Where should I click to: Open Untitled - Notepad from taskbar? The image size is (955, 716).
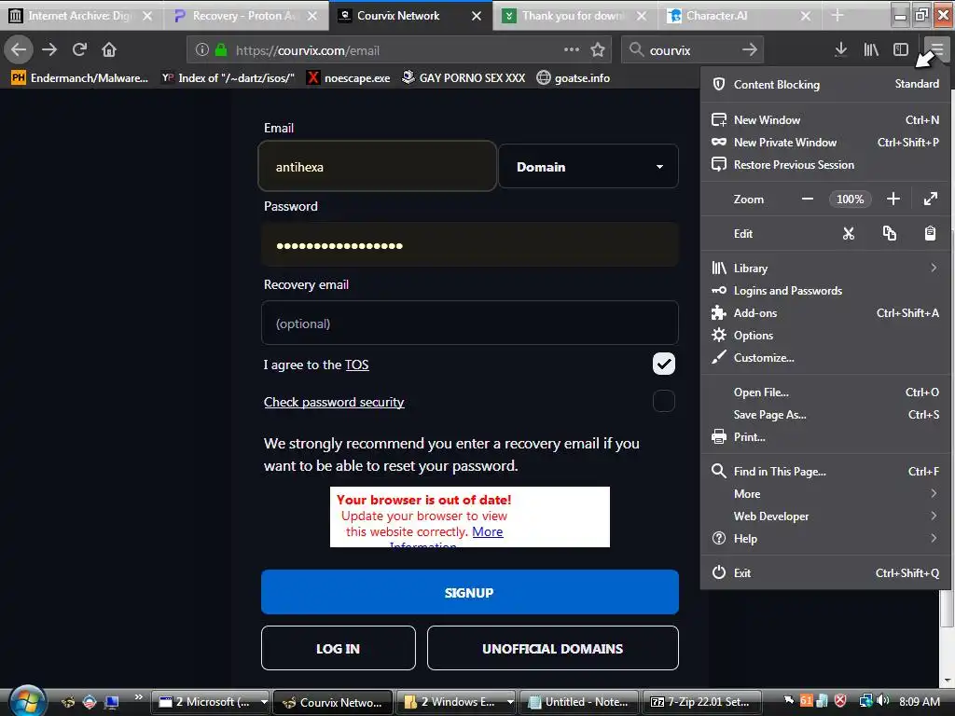point(578,702)
